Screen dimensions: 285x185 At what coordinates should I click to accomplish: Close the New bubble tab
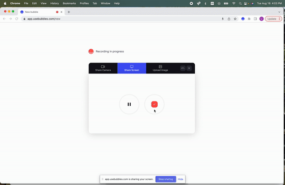(61, 12)
